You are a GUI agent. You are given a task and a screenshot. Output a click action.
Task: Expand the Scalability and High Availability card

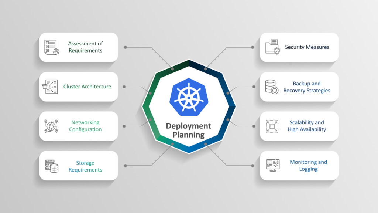tap(299, 126)
